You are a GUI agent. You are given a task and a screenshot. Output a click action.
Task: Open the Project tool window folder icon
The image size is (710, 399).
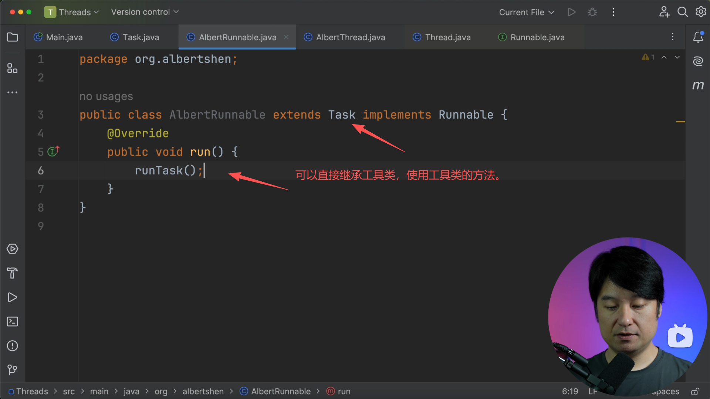(13, 37)
